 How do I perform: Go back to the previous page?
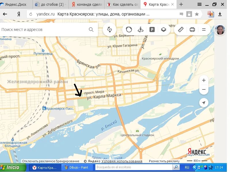click(x=5, y=14)
